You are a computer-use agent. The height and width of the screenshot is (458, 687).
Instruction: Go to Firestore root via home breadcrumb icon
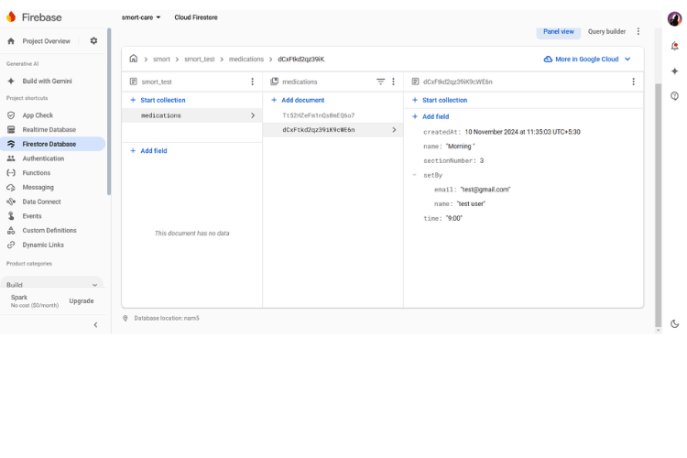click(133, 59)
